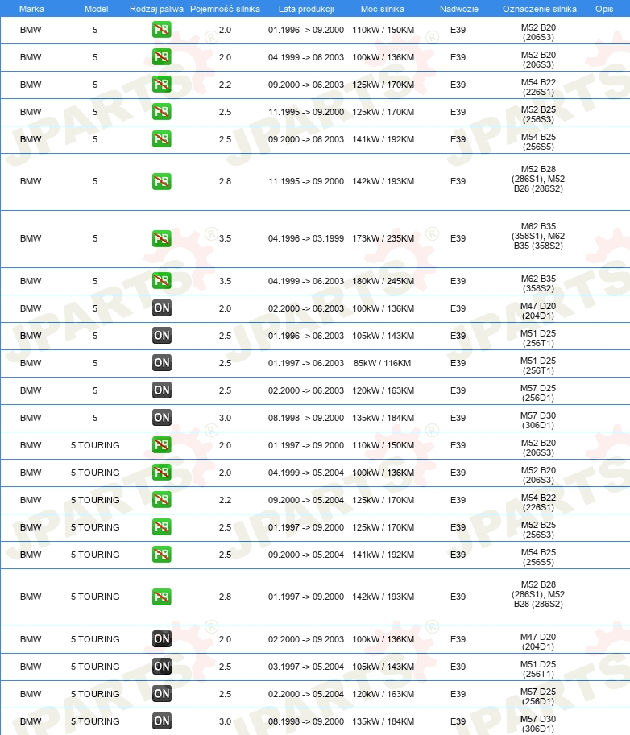
Task: Click PB icon in the 04.1999 -> 05.2004 row
Action: (x=161, y=473)
